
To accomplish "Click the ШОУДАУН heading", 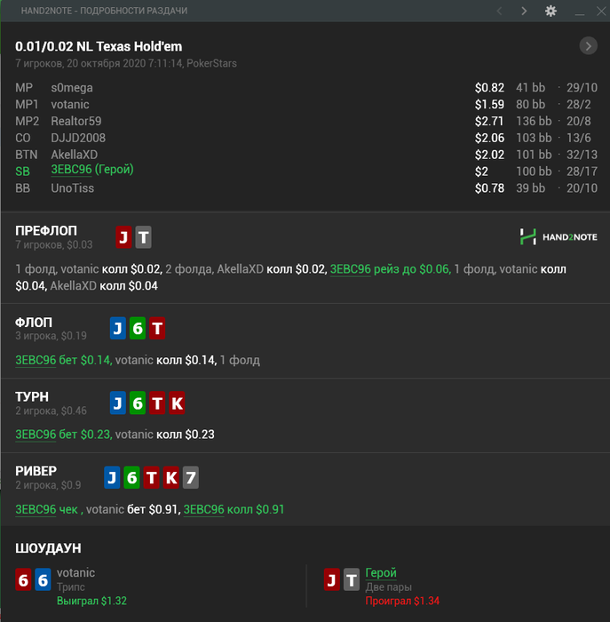I will (x=48, y=548).
